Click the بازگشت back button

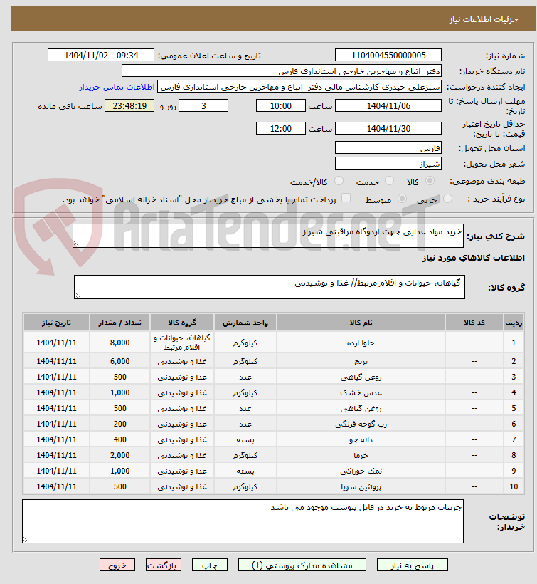(164, 565)
